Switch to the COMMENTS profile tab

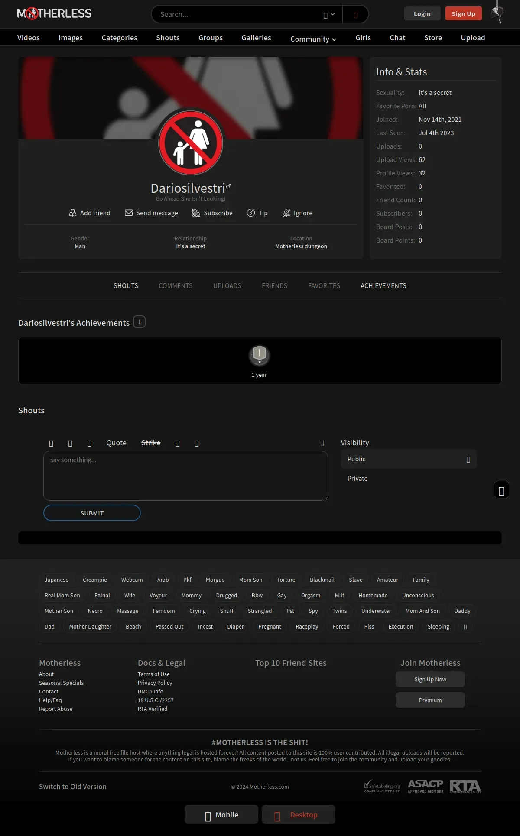(x=175, y=286)
